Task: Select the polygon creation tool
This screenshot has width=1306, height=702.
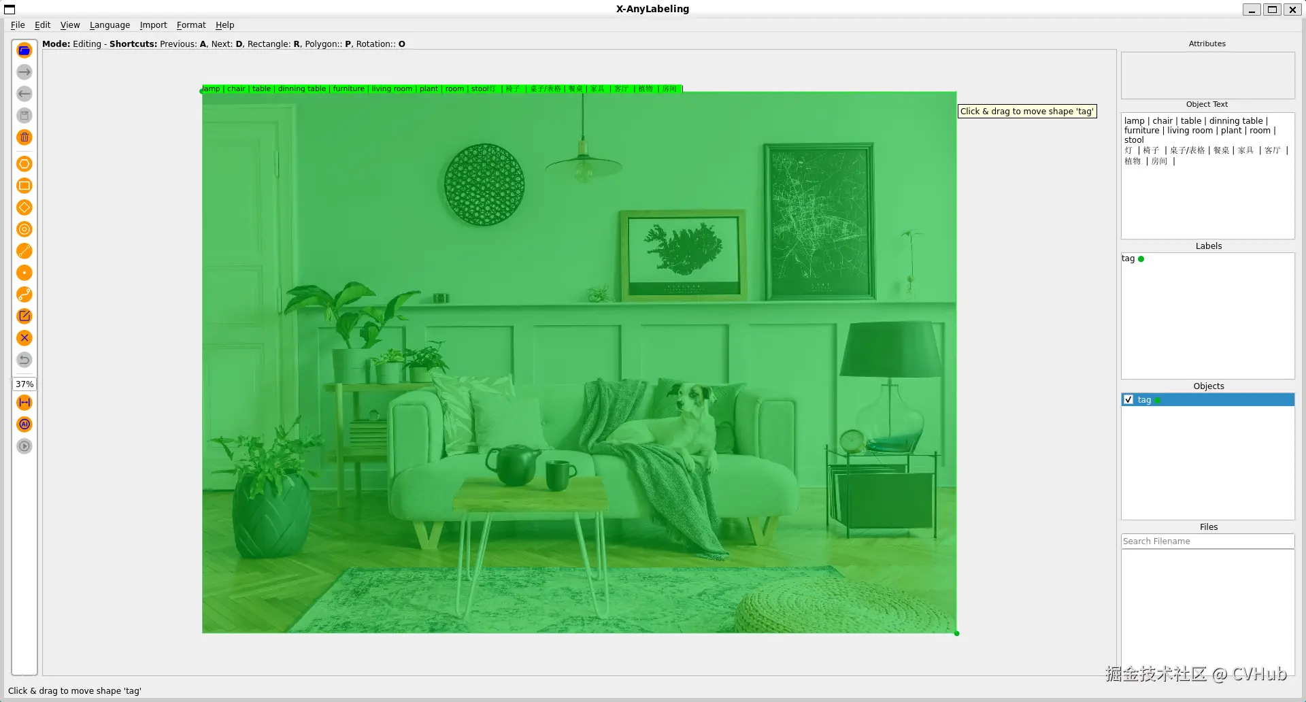Action: coord(24,164)
